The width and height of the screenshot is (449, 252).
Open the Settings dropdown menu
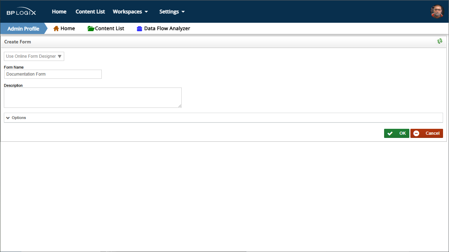point(172,12)
